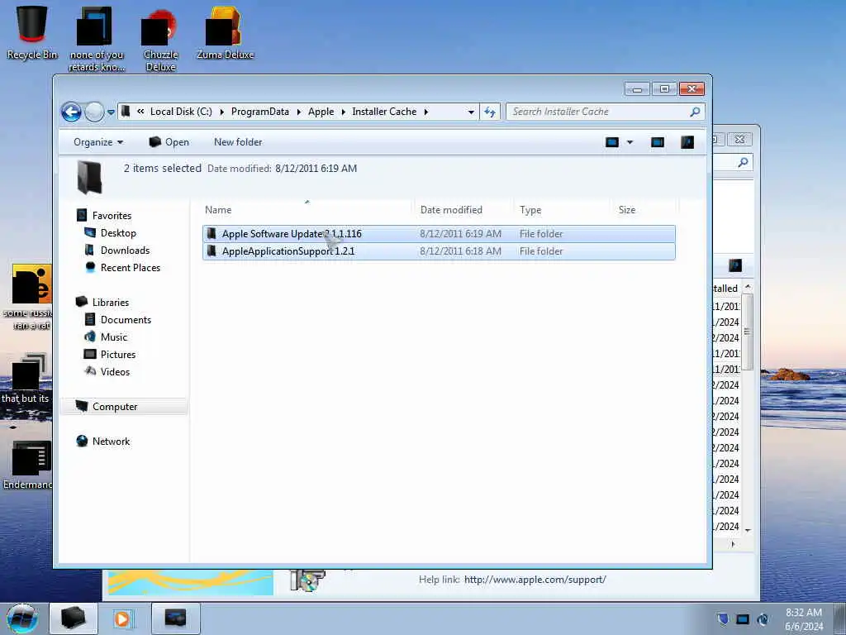Click the Action Center tray icon

point(723,618)
